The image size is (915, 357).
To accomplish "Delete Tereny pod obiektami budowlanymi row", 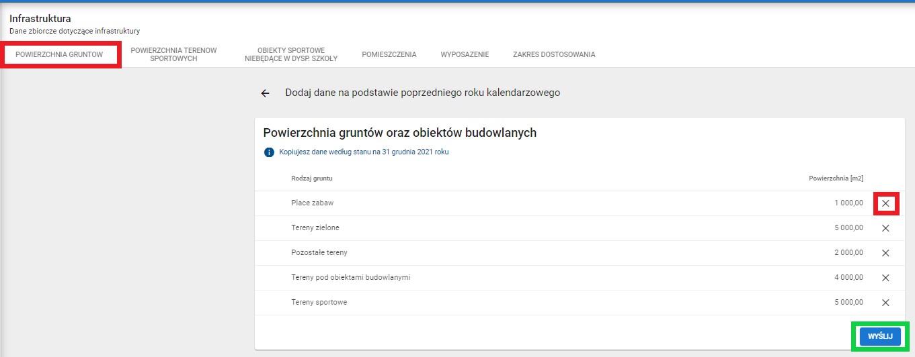I will pos(885,278).
